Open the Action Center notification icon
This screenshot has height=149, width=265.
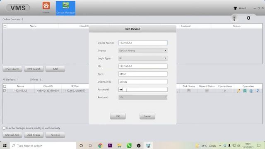point(258,146)
